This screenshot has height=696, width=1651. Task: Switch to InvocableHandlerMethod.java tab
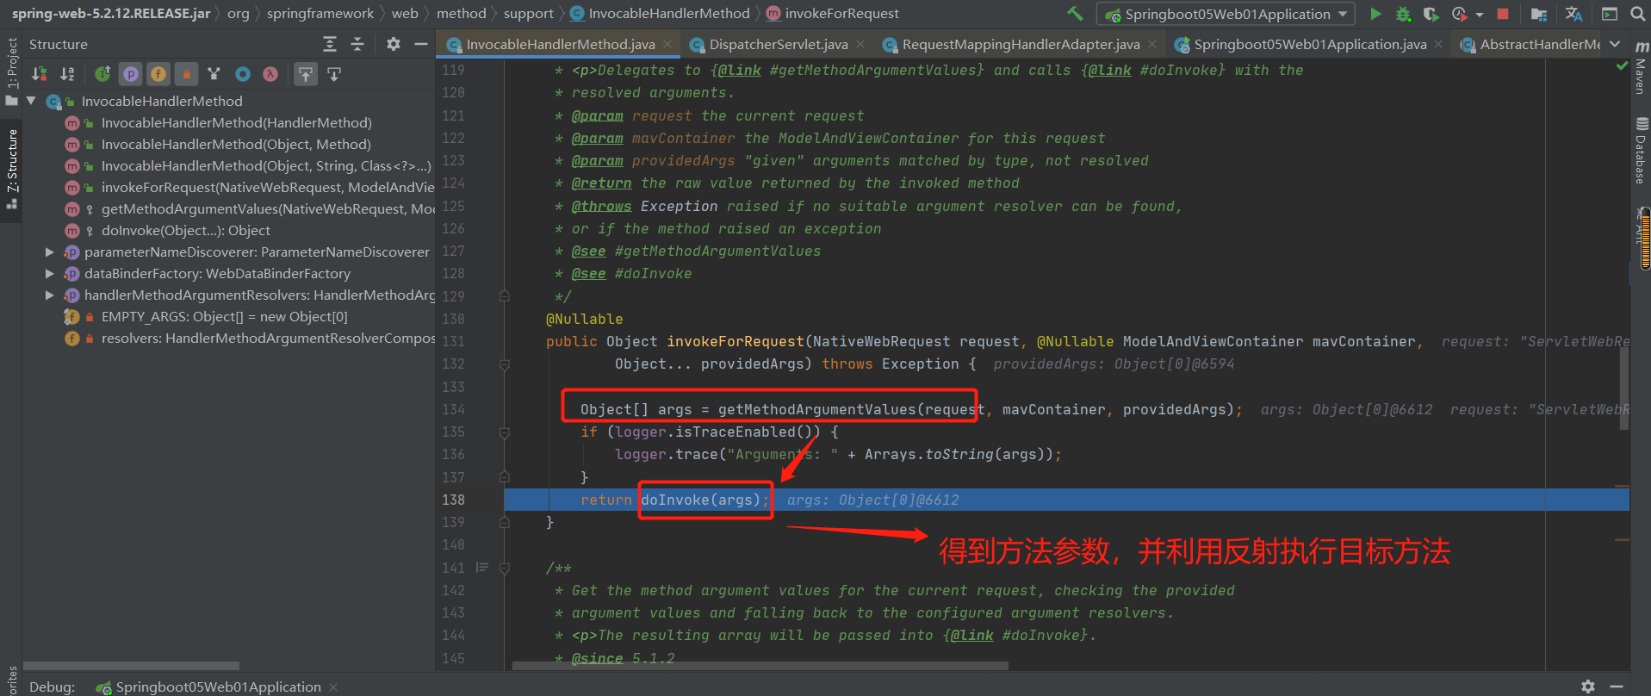(x=560, y=44)
